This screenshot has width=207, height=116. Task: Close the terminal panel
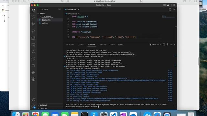pos(174,44)
